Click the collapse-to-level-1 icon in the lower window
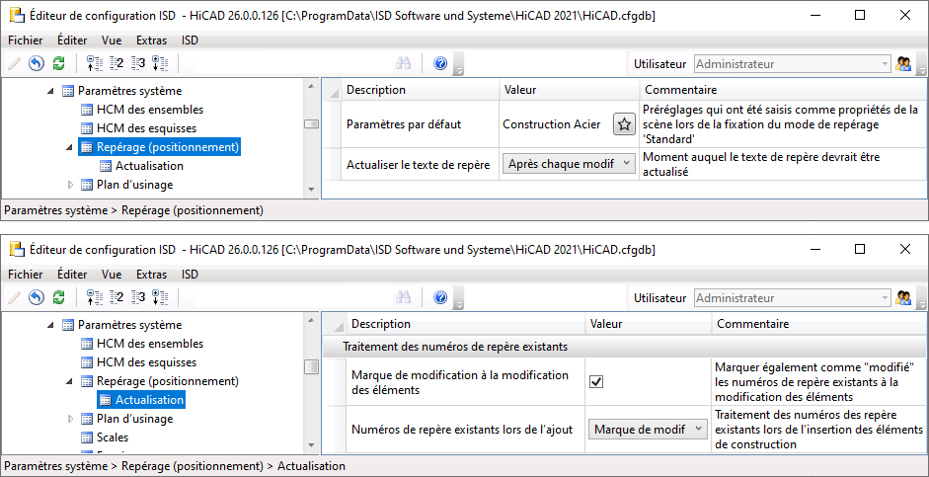The width and height of the screenshot is (929, 477). click(95, 297)
